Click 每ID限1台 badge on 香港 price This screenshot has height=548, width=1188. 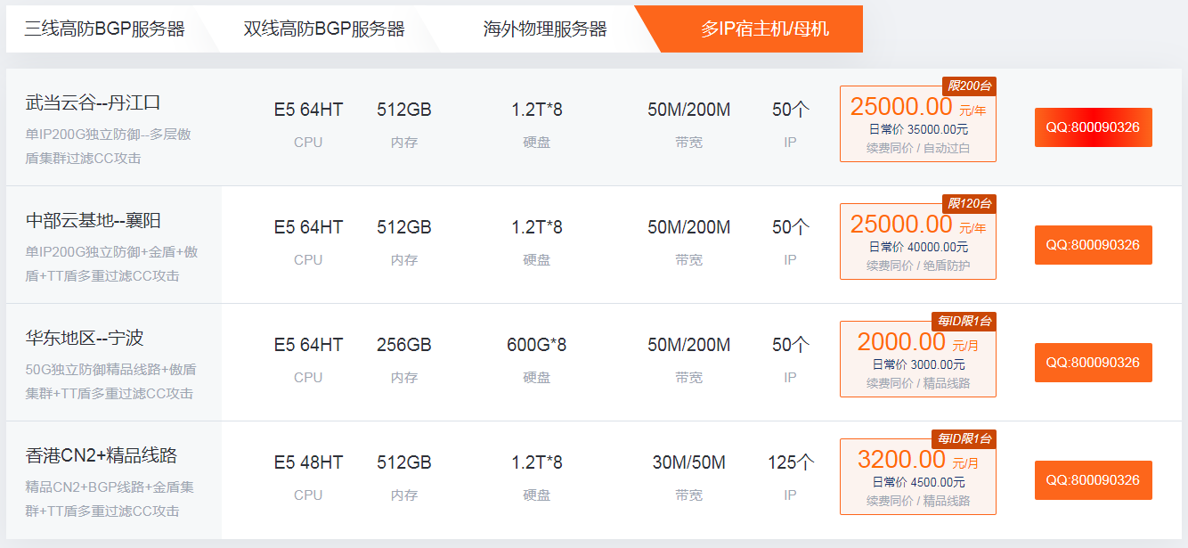pyautogui.click(x=964, y=438)
